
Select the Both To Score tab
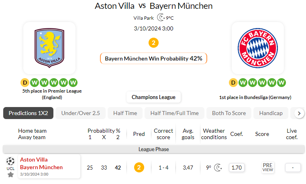229,113
